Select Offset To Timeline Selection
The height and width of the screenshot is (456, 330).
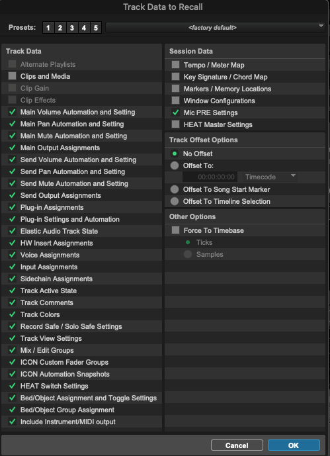coord(175,201)
